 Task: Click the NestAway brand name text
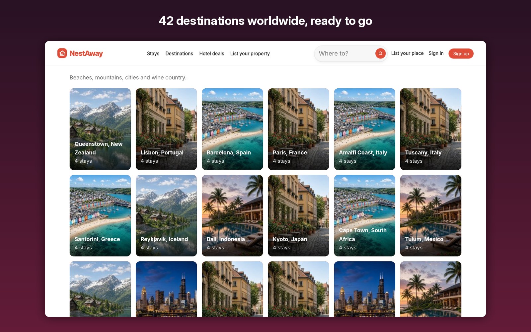pyautogui.click(x=86, y=53)
